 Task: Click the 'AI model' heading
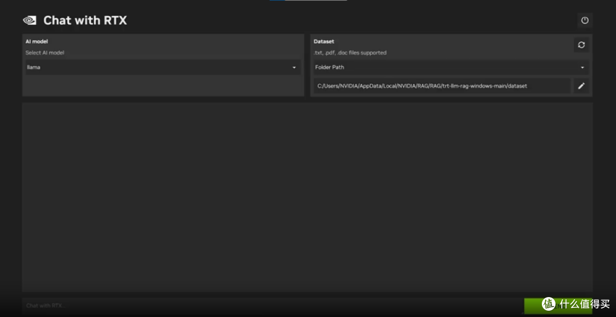coord(37,41)
